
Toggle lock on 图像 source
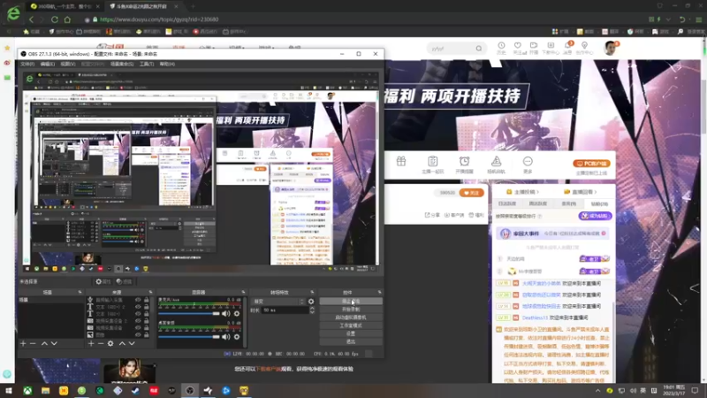point(146,335)
